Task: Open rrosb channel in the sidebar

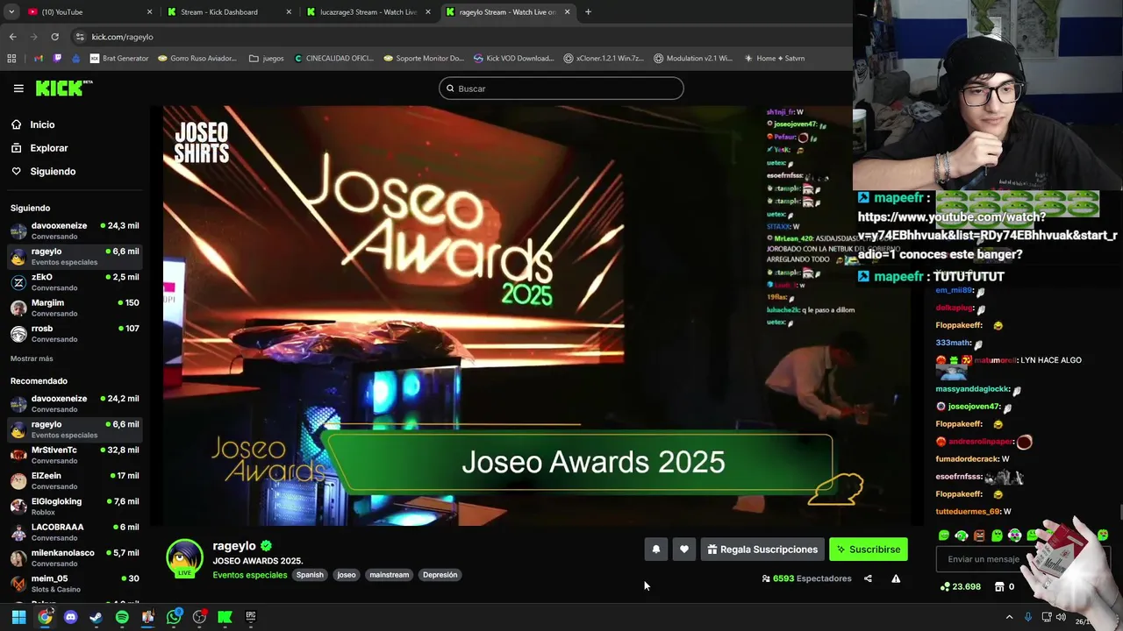Action: pos(75,334)
